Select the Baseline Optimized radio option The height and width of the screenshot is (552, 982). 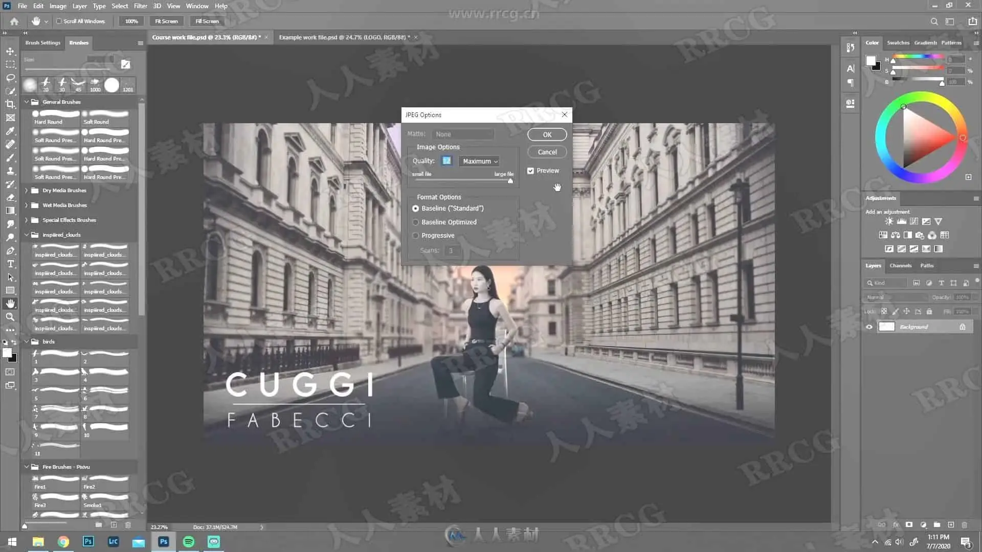pyautogui.click(x=415, y=222)
